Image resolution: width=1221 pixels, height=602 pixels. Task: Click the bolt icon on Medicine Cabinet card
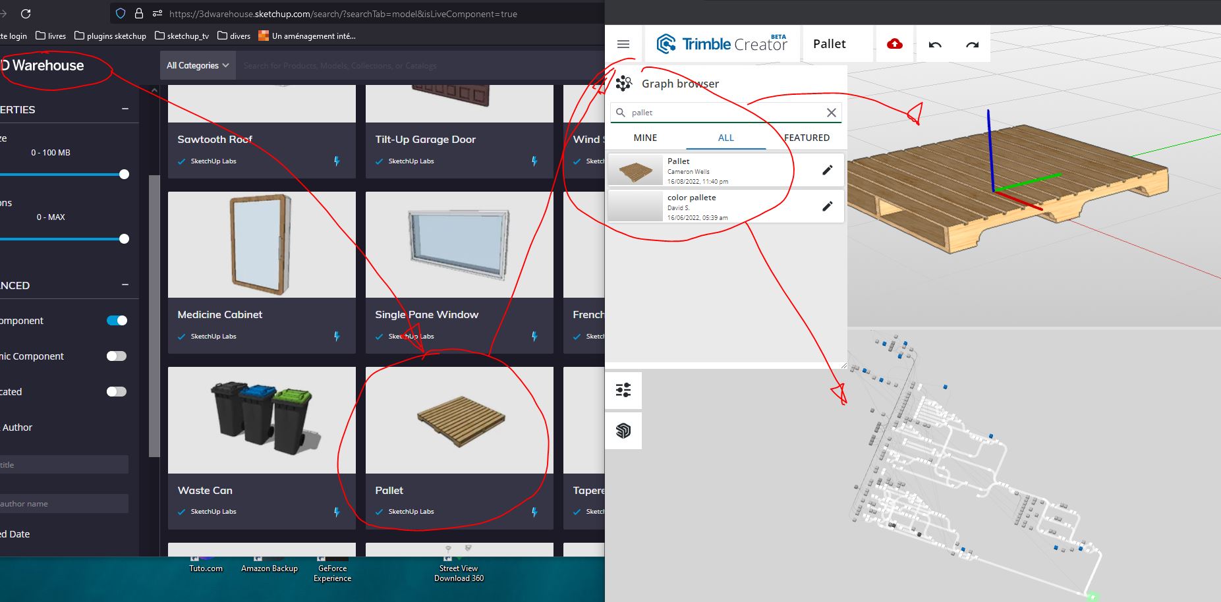[x=337, y=336]
